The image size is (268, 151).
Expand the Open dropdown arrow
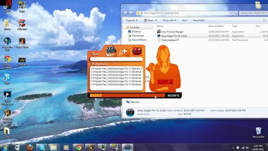[x=156, y=21]
